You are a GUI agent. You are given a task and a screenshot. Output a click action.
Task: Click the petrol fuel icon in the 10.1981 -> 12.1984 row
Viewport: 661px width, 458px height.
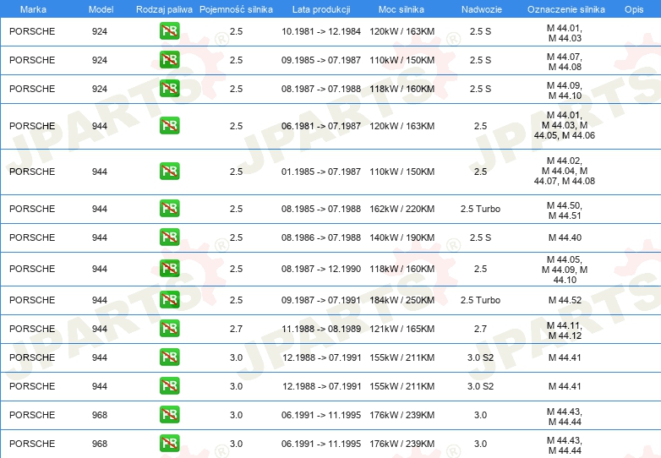click(169, 31)
